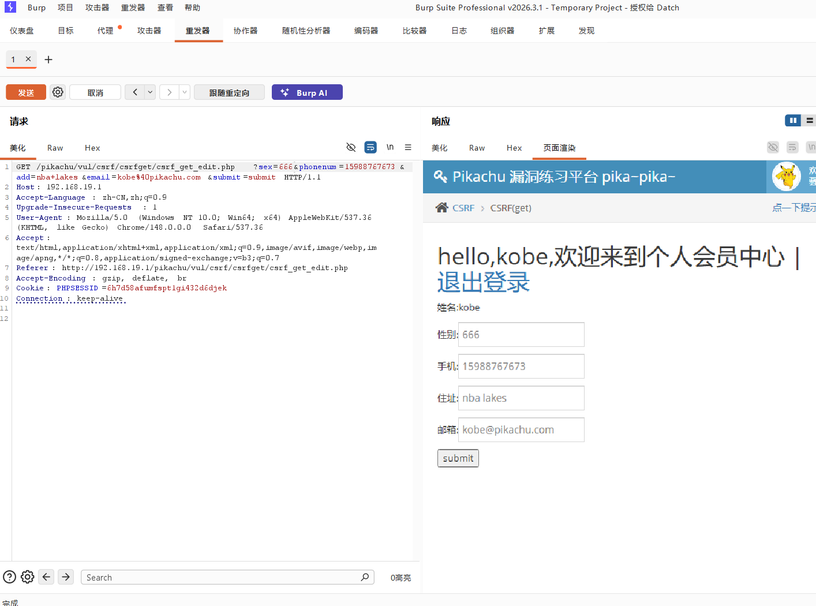Select response Raw tab
Viewport: 816px width, 606px height.
point(477,148)
